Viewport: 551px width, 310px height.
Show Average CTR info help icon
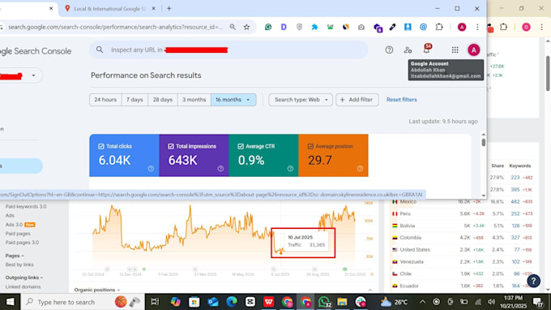[290, 169]
